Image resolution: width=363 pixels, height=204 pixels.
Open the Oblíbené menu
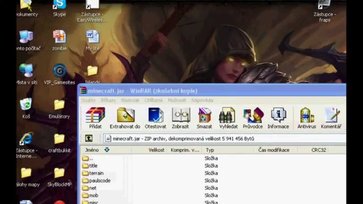(154, 100)
